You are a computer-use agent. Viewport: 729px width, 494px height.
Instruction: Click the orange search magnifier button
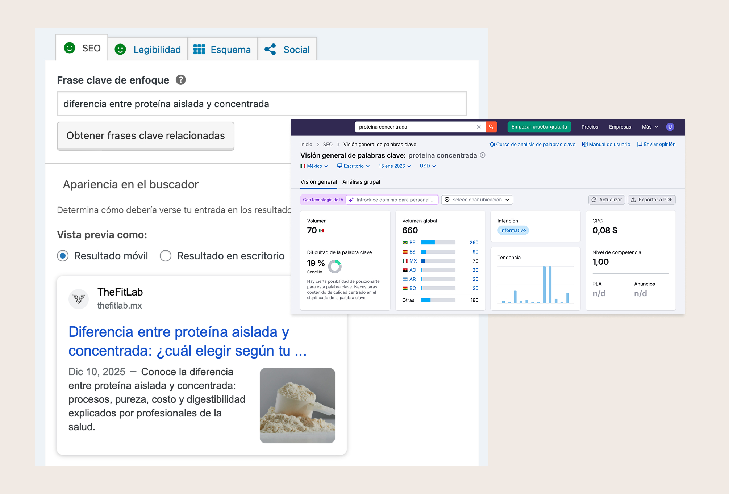click(x=492, y=127)
